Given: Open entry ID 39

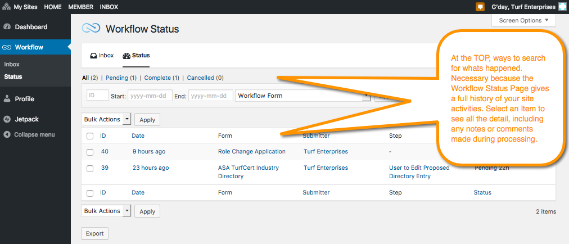Looking at the screenshot, I should tap(105, 168).
